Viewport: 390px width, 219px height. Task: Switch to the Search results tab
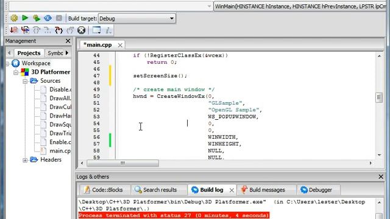coord(156,190)
